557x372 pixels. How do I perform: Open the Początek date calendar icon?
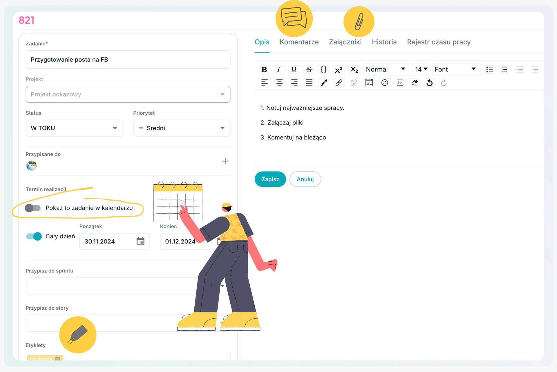coord(140,241)
